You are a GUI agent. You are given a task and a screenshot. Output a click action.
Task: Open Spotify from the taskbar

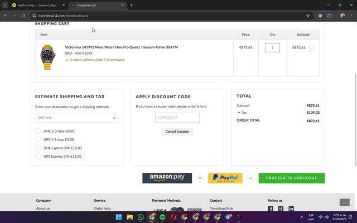[162, 217]
